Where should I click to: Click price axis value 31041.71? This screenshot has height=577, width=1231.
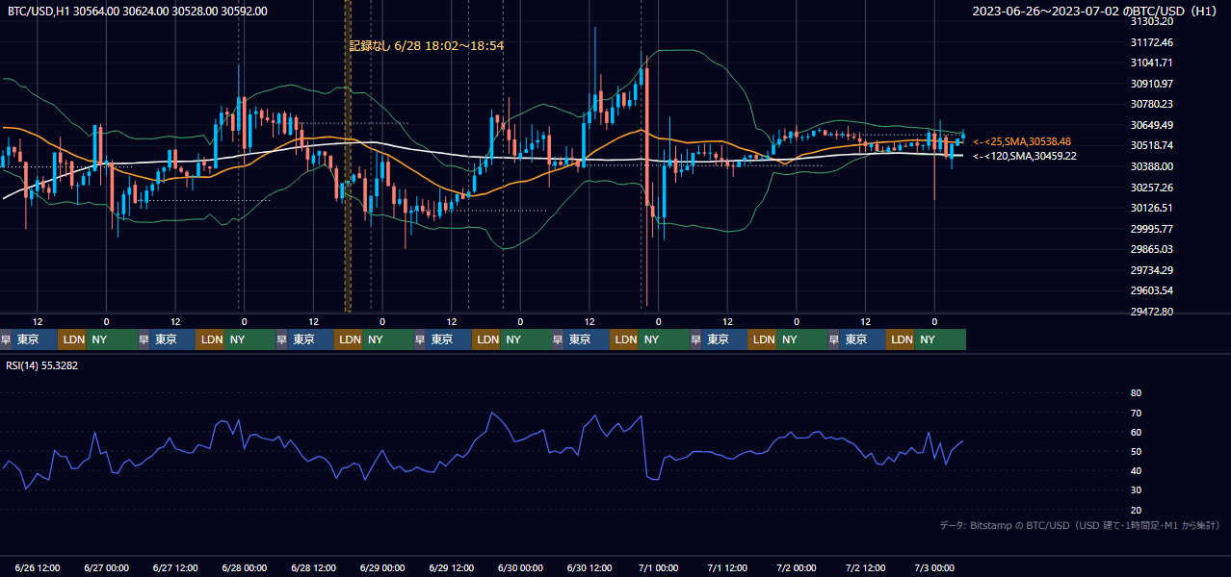[x=1151, y=63]
